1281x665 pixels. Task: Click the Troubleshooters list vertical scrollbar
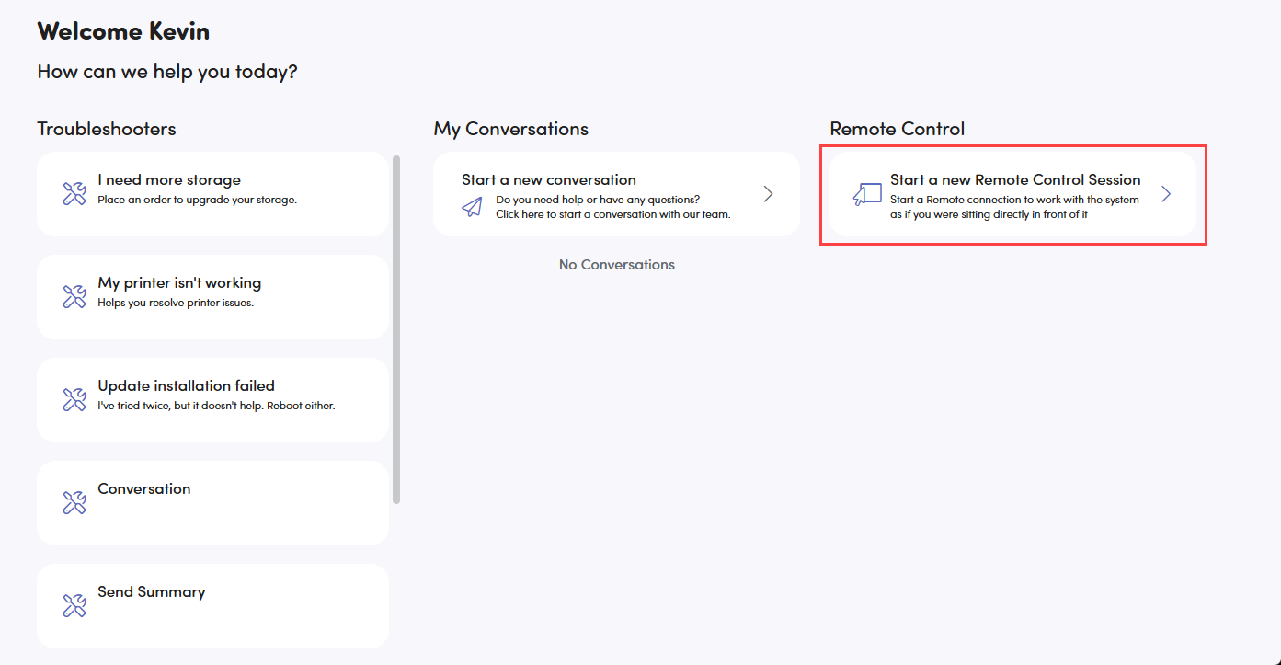click(396, 329)
